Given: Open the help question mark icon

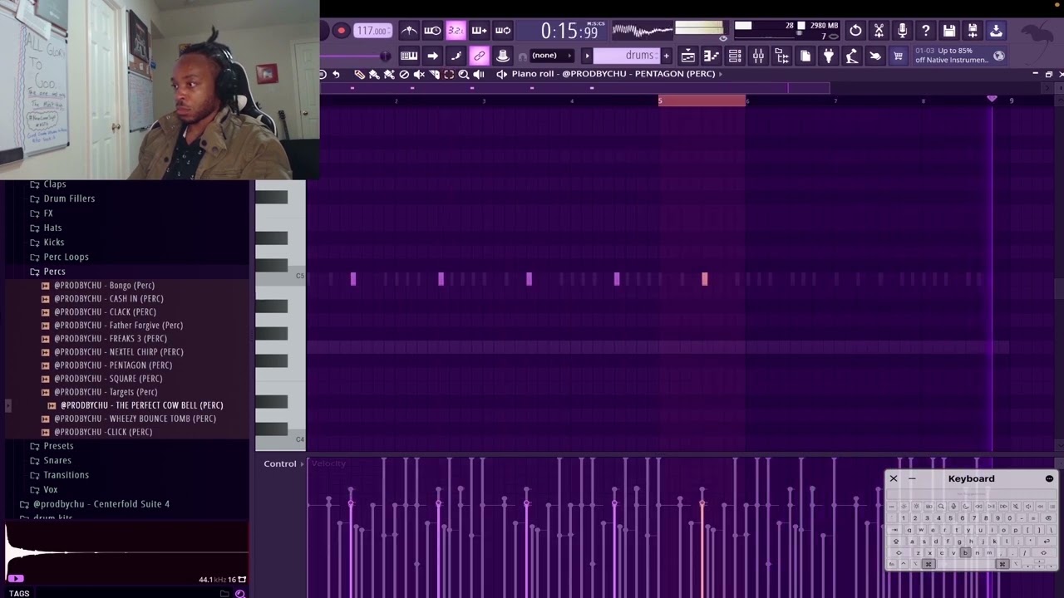Looking at the screenshot, I should pyautogui.click(x=925, y=31).
